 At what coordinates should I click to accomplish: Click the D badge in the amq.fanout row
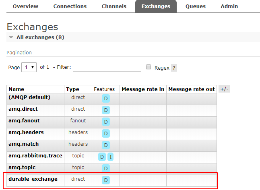[x=106, y=122]
